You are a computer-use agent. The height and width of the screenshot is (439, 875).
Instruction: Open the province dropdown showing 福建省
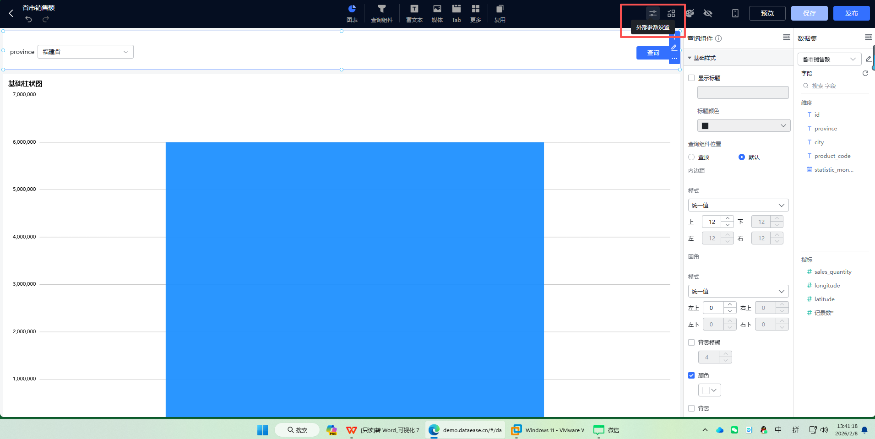(x=86, y=52)
